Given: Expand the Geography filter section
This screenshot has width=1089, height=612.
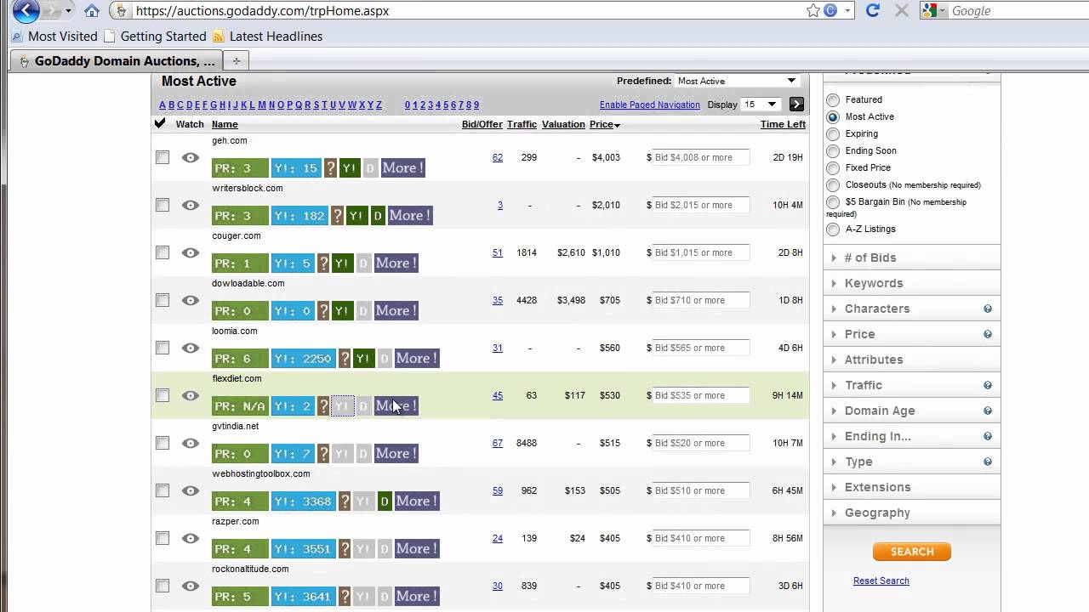Looking at the screenshot, I should (x=912, y=513).
